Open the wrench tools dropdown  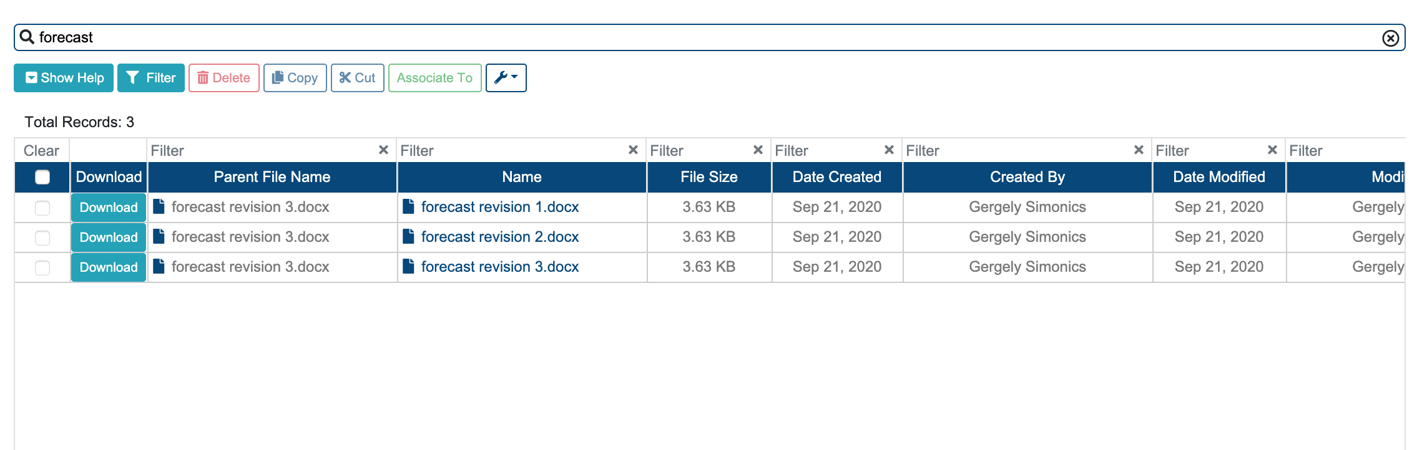coord(506,78)
